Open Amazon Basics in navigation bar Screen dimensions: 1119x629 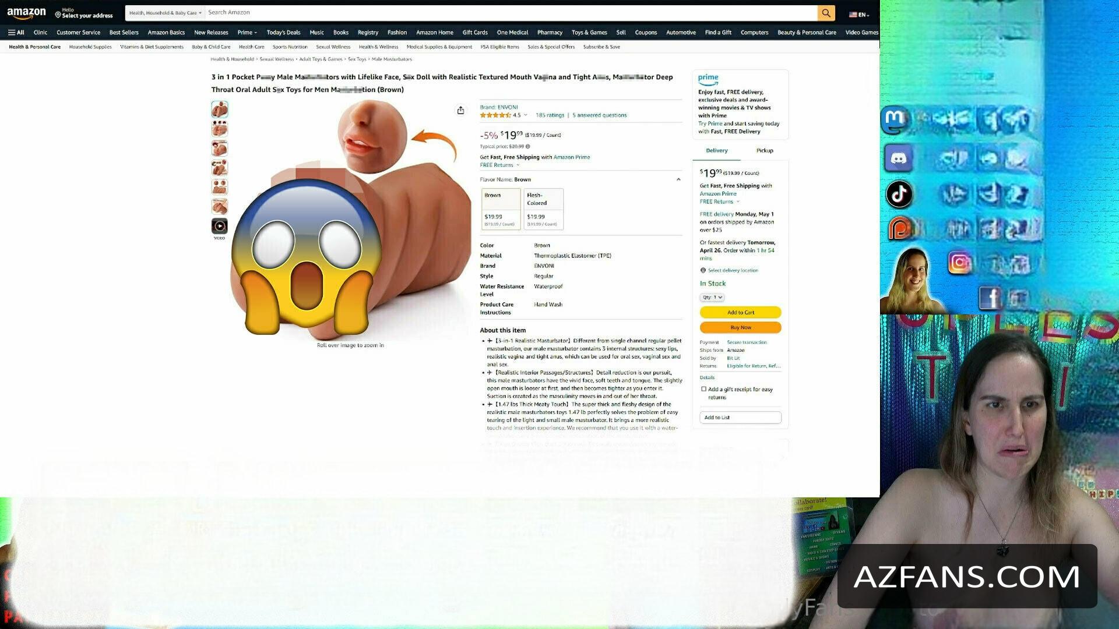166,33
